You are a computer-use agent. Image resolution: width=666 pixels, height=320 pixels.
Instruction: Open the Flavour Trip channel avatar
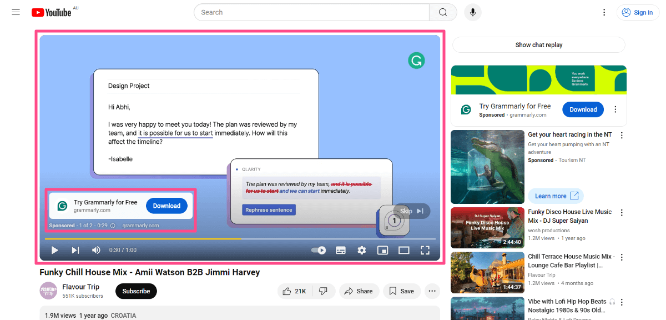(x=48, y=291)
